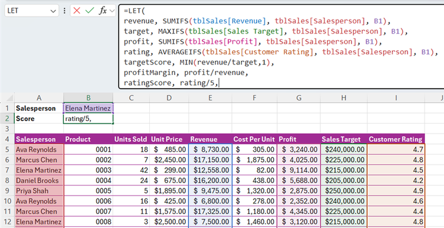Screen dimensions: 444x228
Task: Select row 1 header
Action: pos(7,108)
